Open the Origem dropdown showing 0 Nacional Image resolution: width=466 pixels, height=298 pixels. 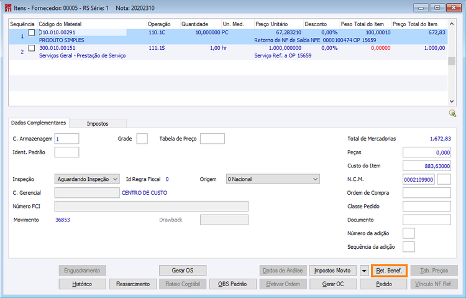pos(273,179)
